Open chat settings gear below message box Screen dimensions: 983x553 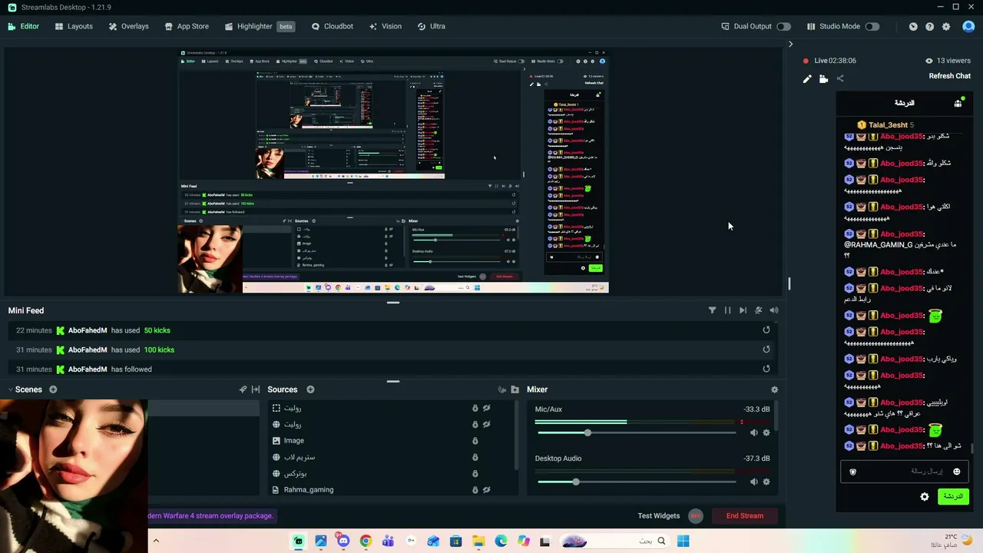click(925, 497)
